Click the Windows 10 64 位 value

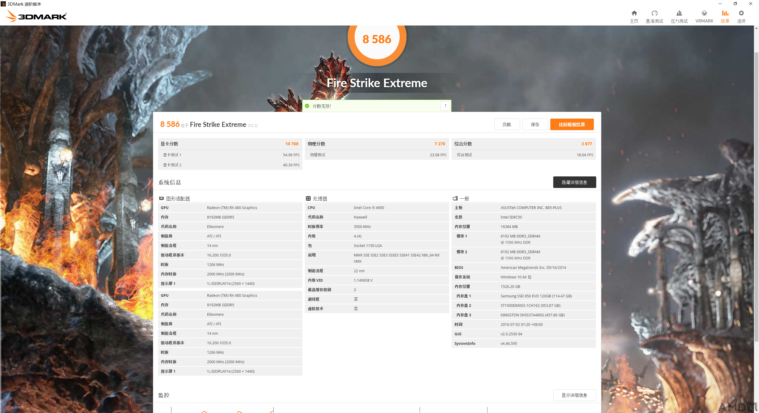(x=516, y=277)
